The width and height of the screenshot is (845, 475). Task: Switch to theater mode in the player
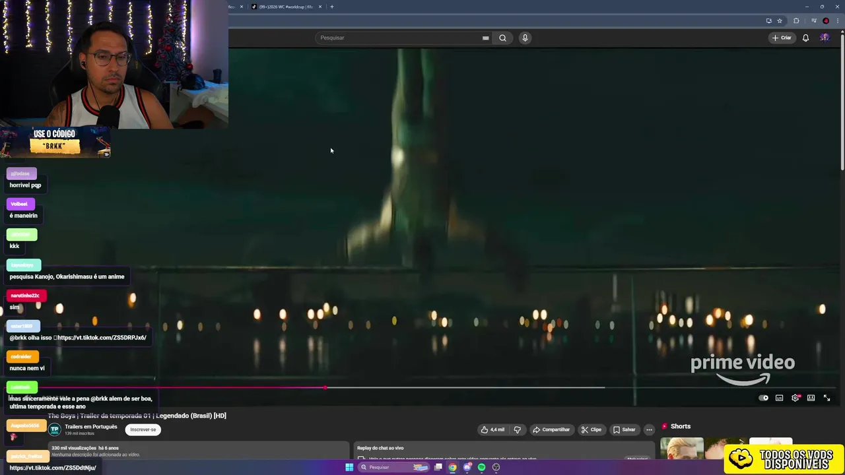[811, 398]
